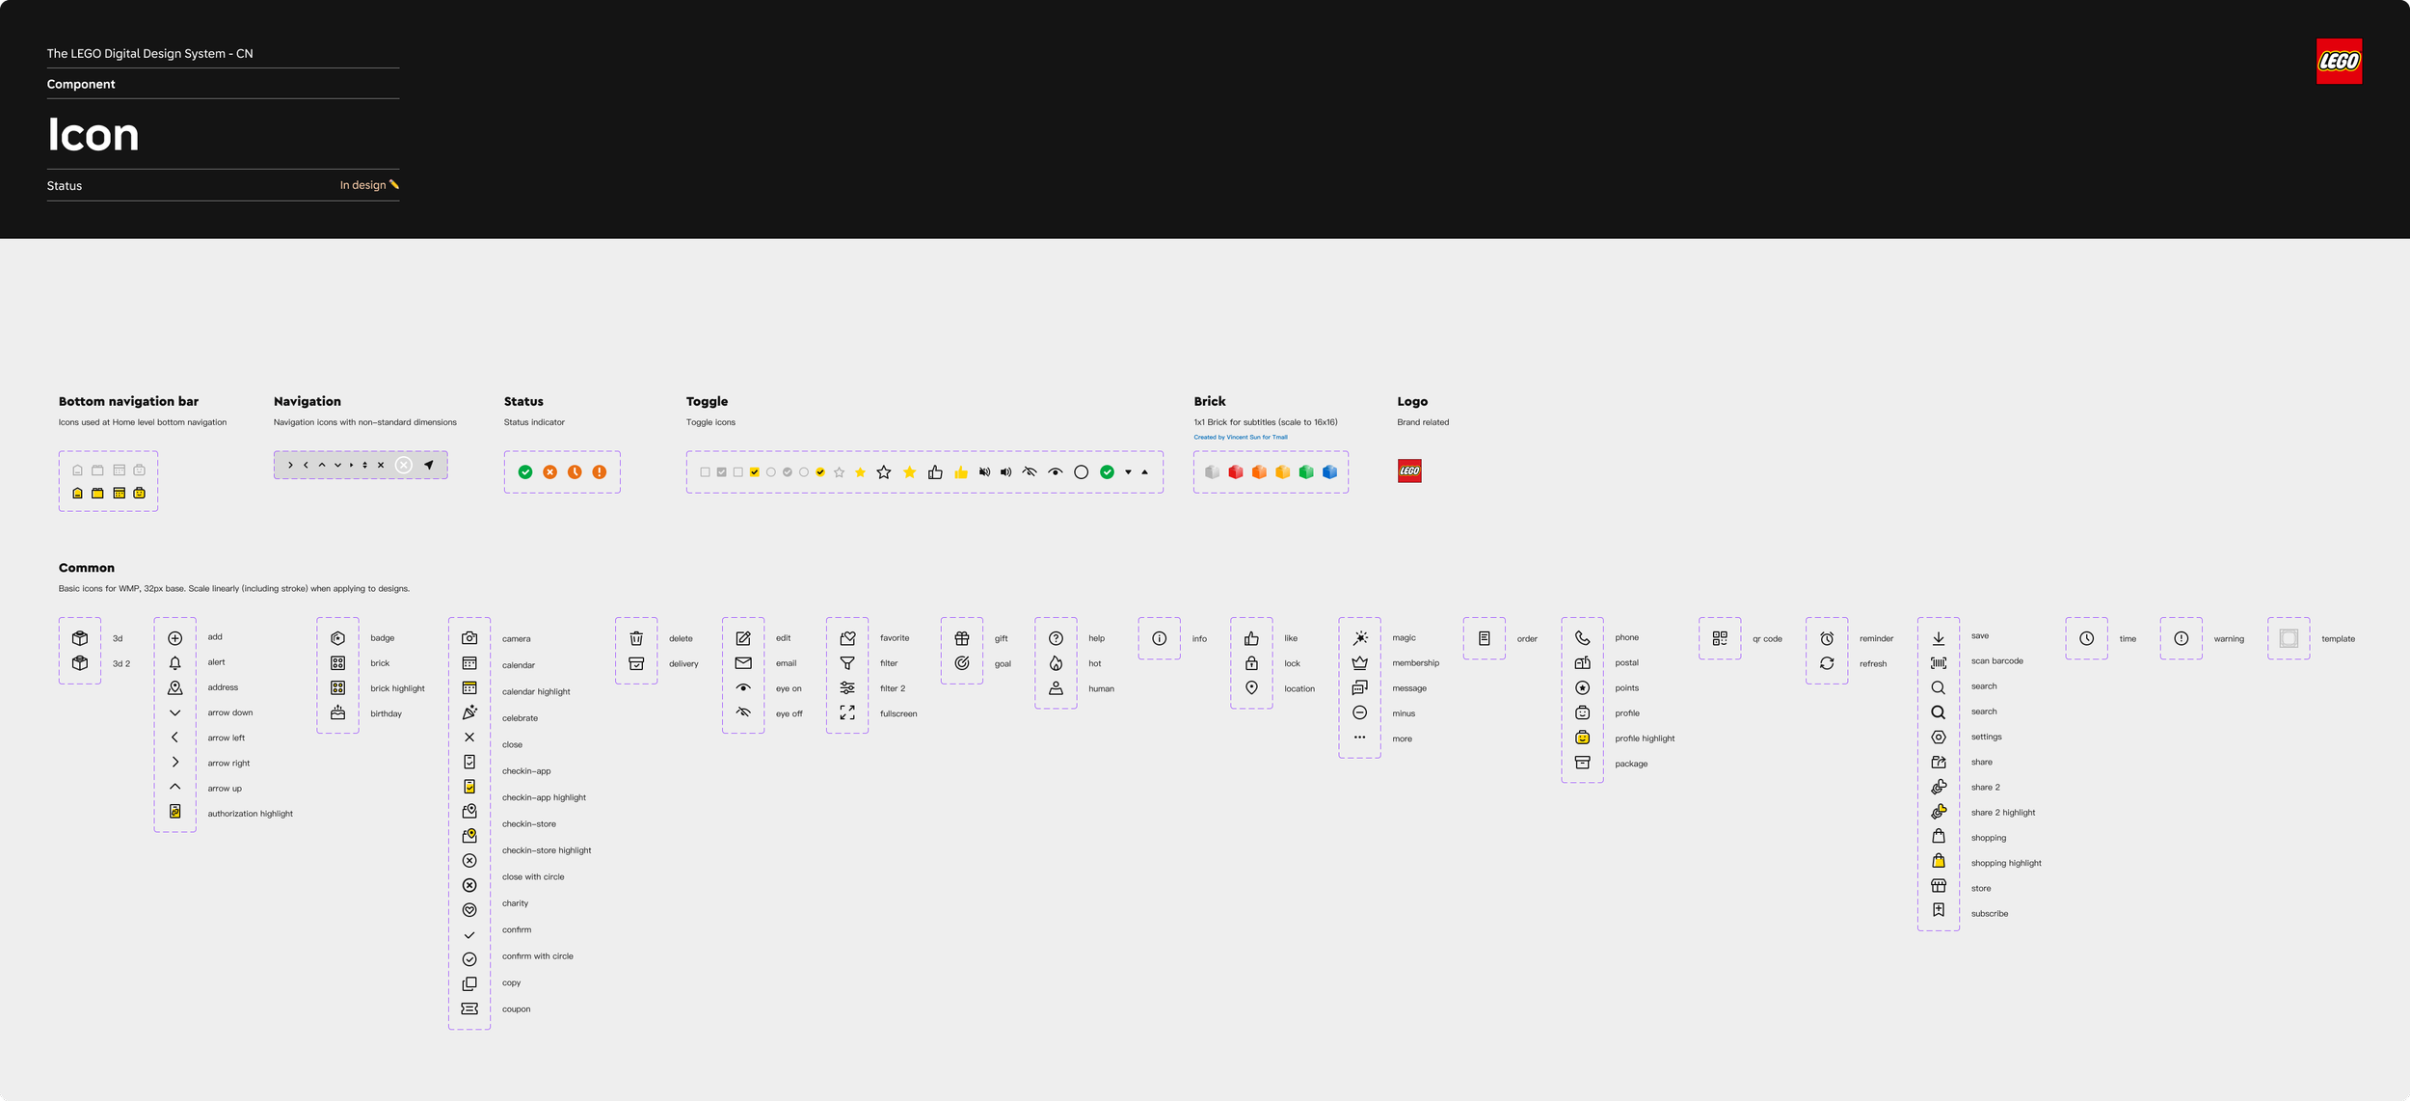Image resolution: width=2410 pixels, height=1101 pixels.
Task: Click the membership crown icon
Action: 1359,663
